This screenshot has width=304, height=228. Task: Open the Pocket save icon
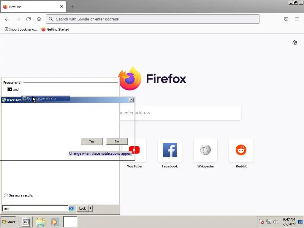pyautogui.click(x=286, y=19)
